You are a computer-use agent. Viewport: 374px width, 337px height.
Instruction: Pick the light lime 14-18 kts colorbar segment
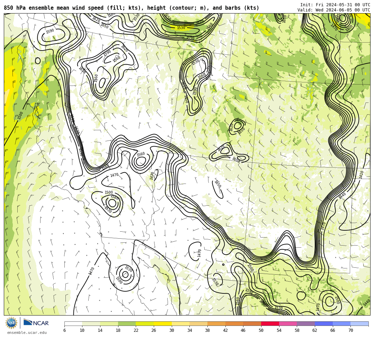(x=109, y=323)
